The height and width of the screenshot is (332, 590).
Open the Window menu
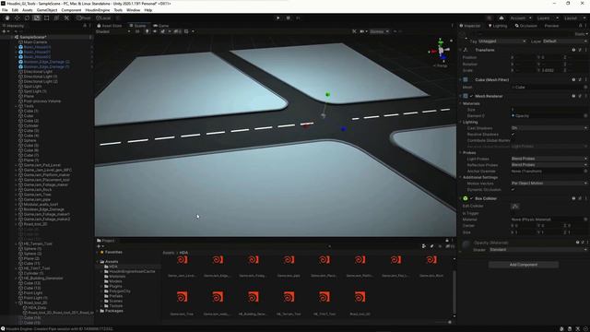pos(133,10)
